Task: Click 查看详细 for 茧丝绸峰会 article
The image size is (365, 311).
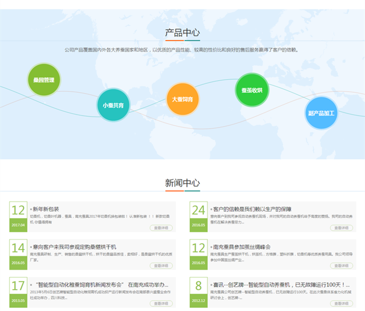Action: [341, 266]
